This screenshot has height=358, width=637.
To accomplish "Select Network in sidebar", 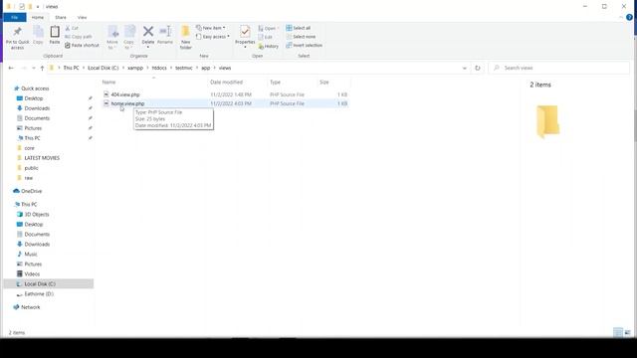I will point(31,307).
